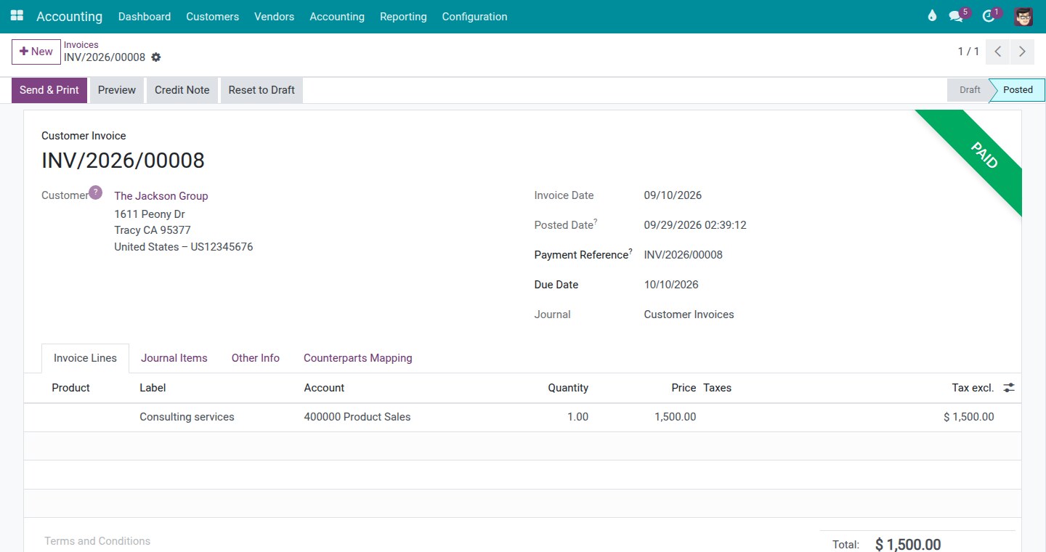The height and width of the screenshot is (552, 1046).
Task: Click the Label column header
Action: tap(153, 388)
